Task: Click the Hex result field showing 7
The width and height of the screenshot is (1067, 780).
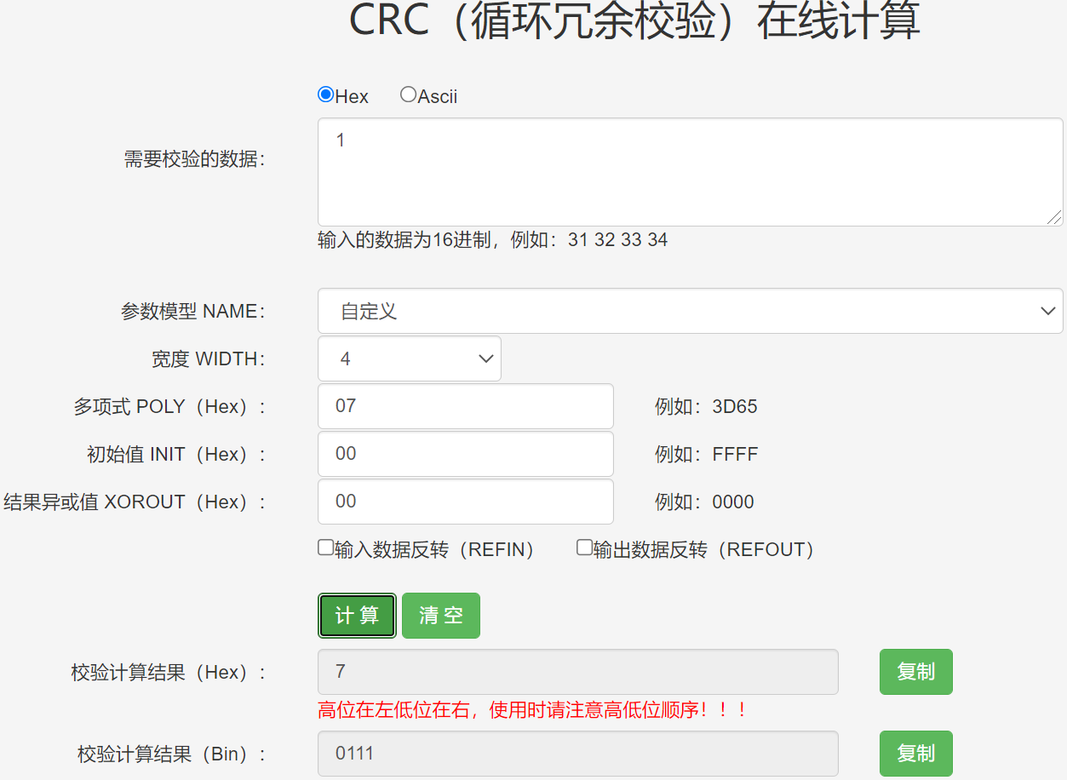Action: (578, 672)
